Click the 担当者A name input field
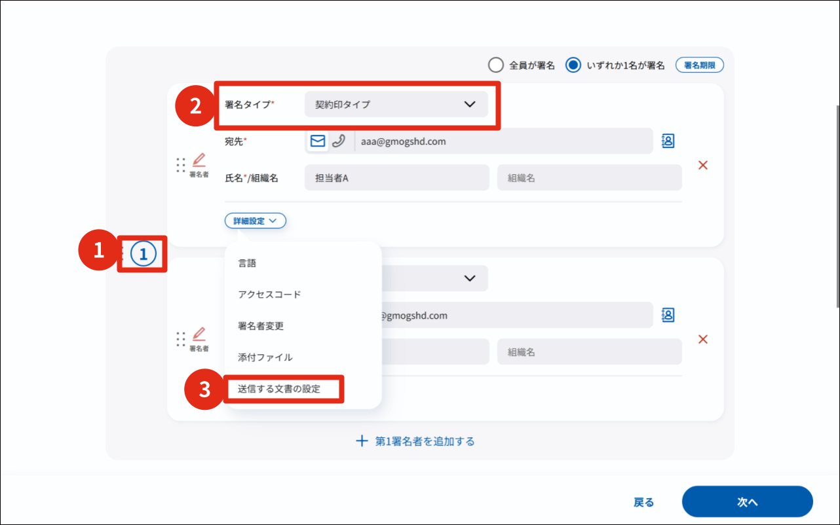 [396, 178]
